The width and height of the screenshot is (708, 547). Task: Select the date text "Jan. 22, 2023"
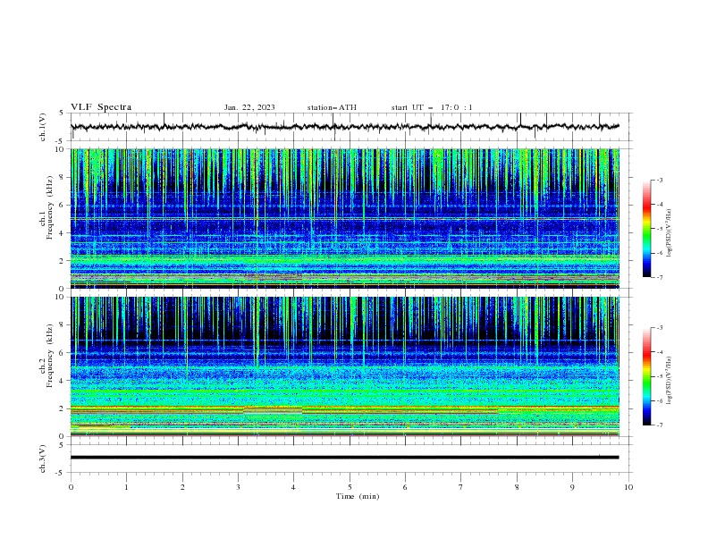(x=249, y=107)
